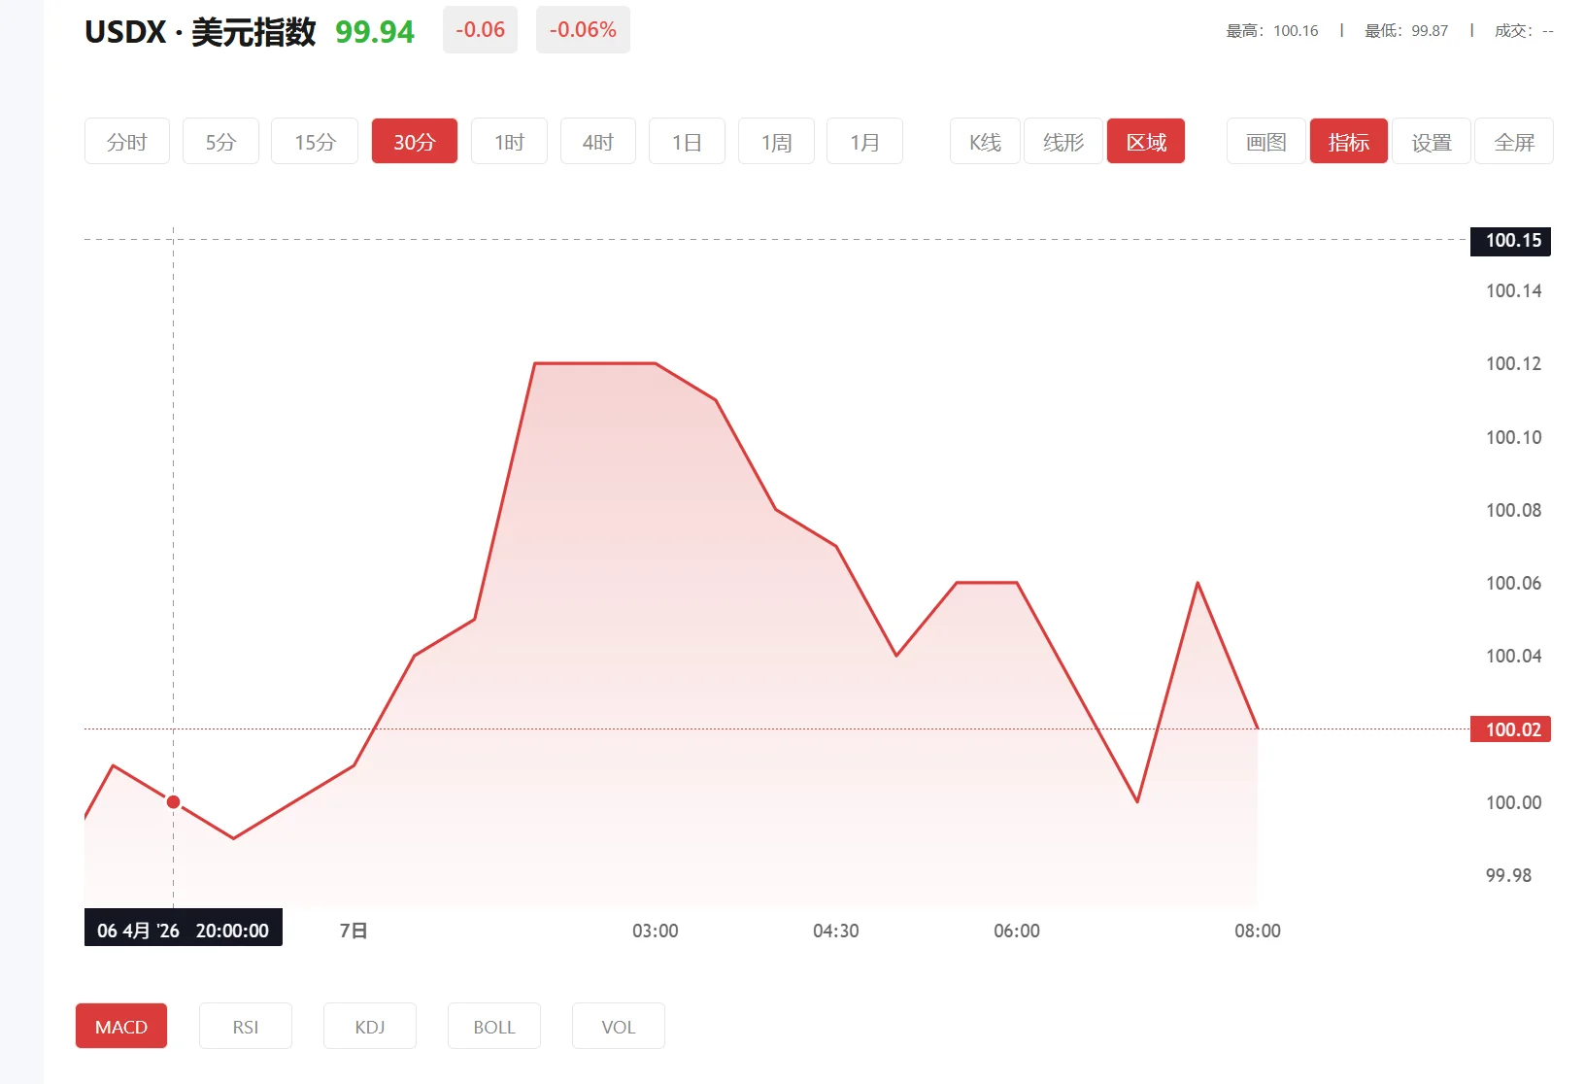Select the 区域 area chart style
Screen dimensions: 1585x1084
pyautogui.click(x=1146, y=141)
